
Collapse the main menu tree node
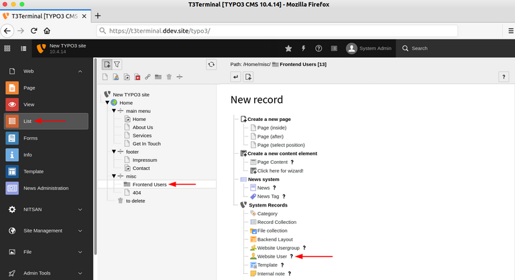[x=114, y=111]
